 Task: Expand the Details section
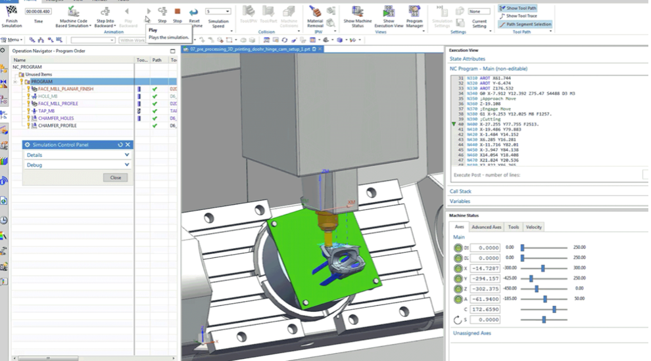coord(78,155)
